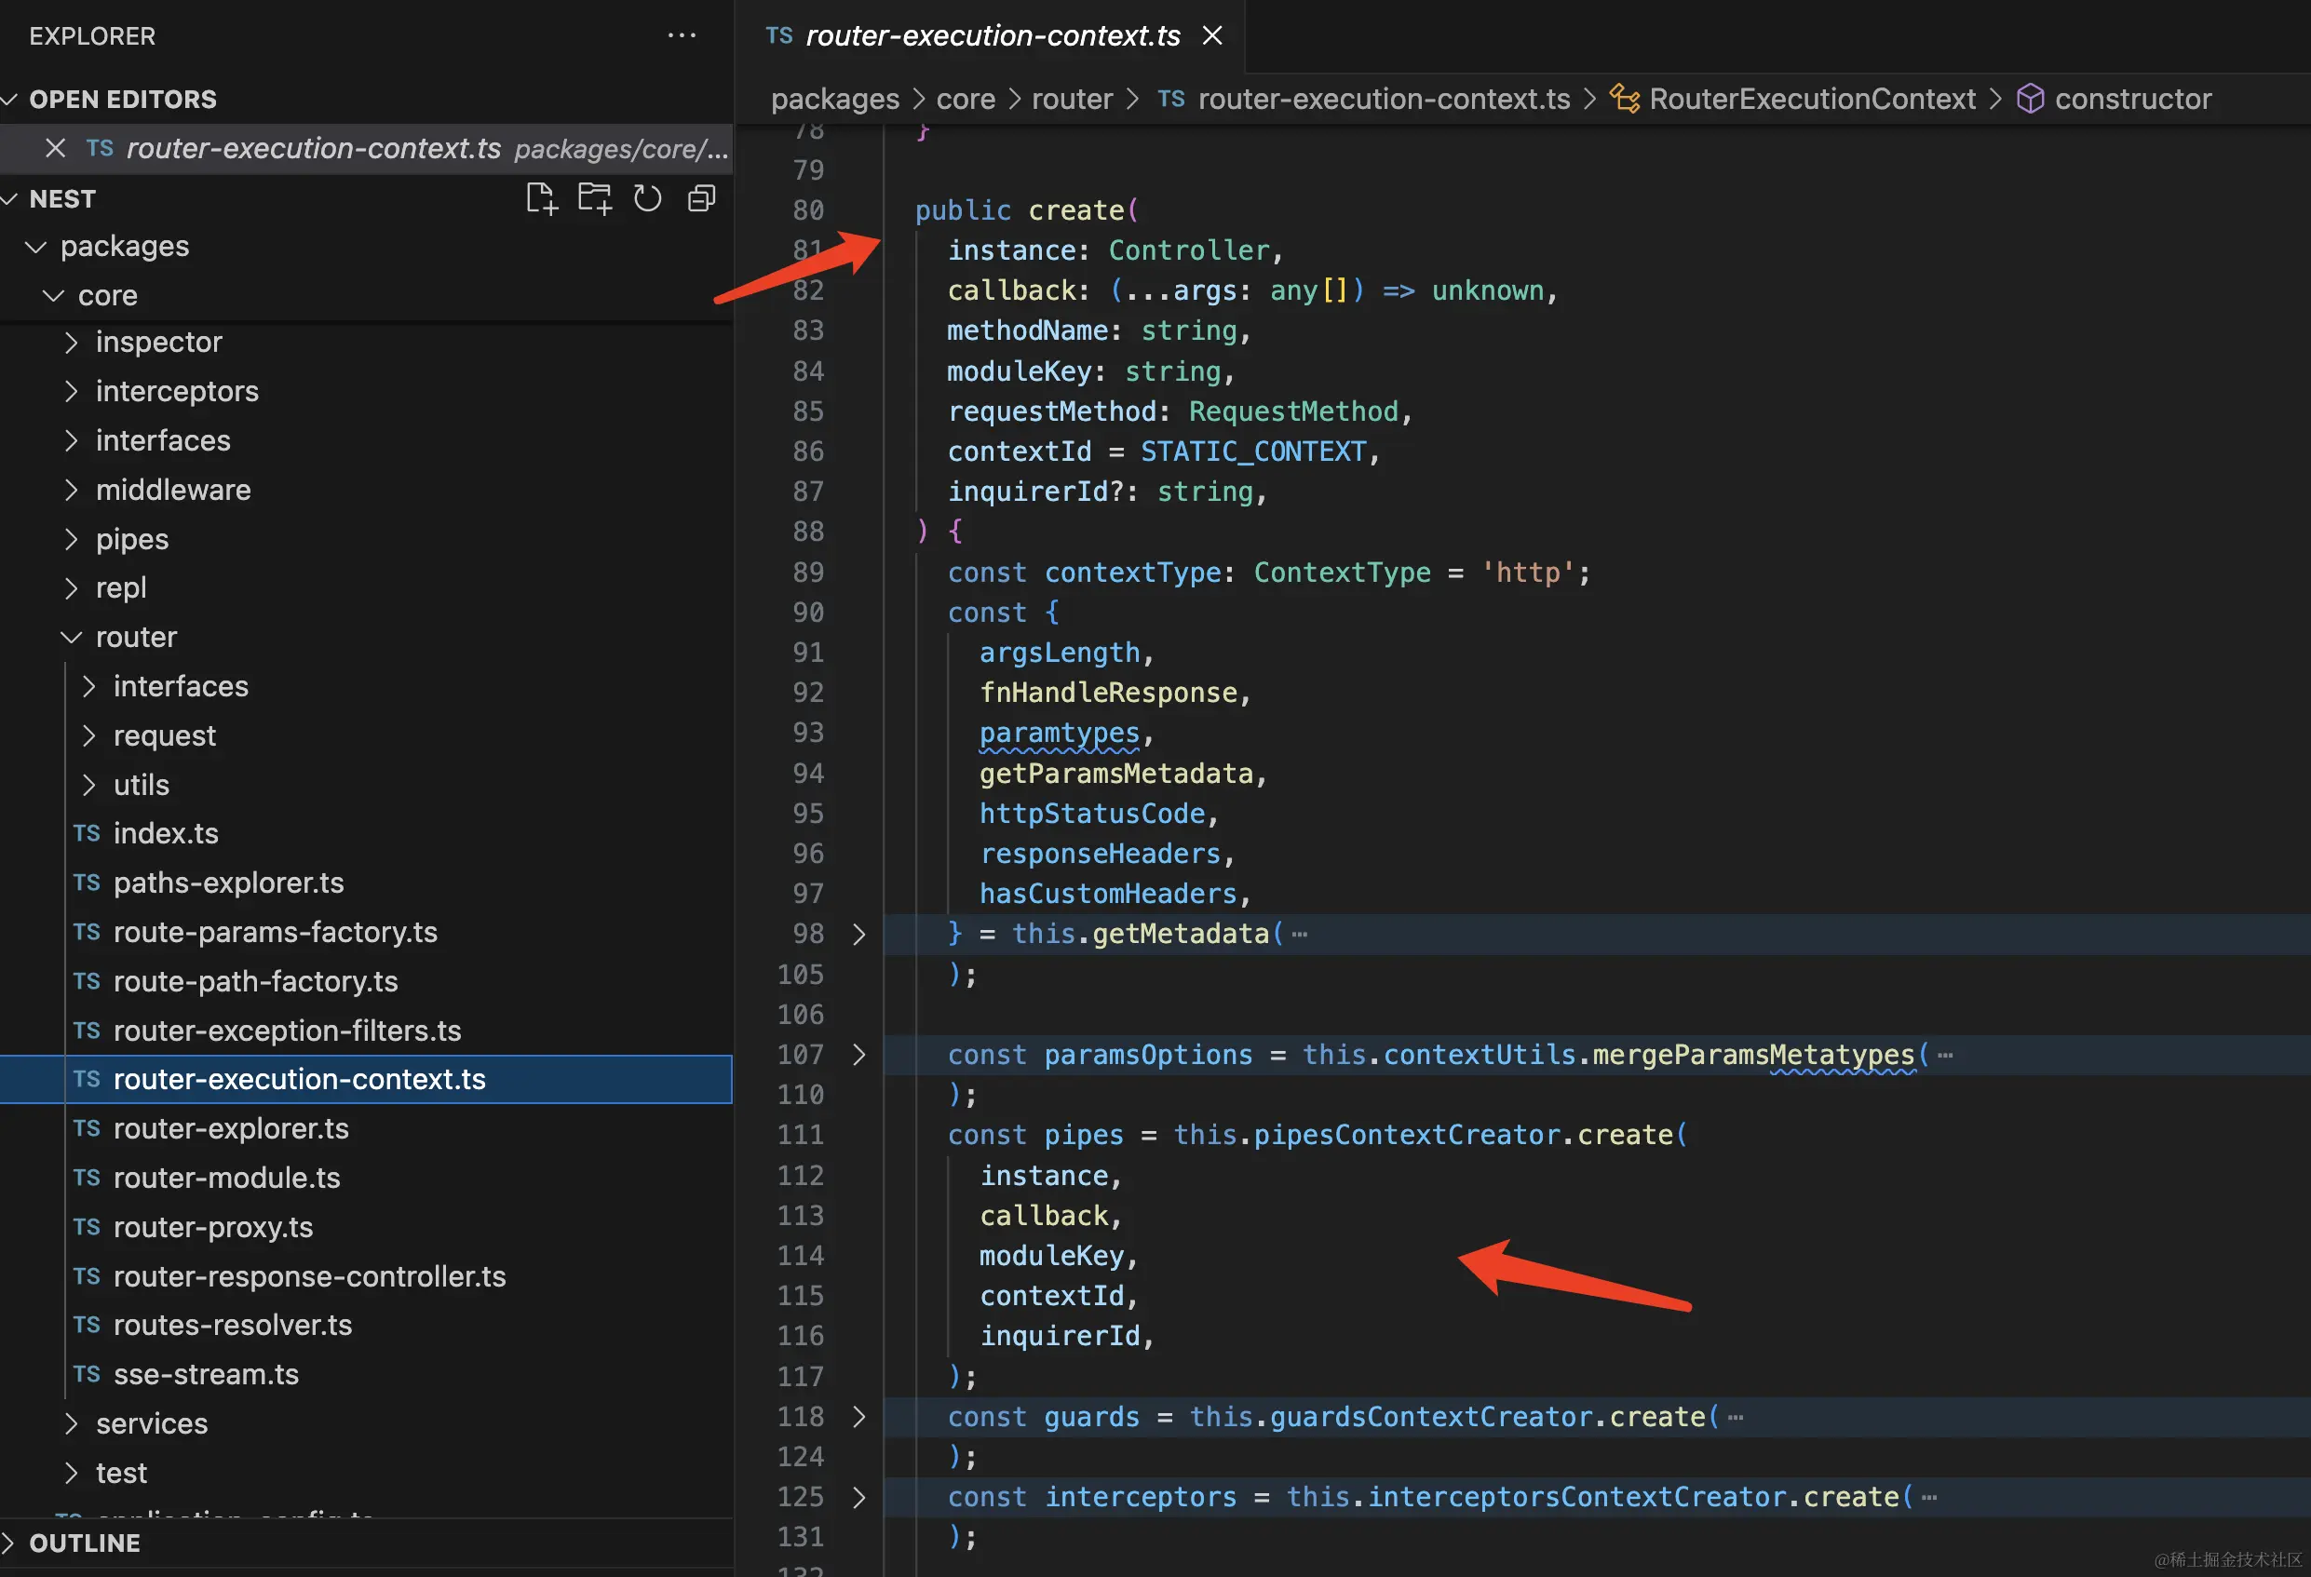Image resolution: width=2311 pixels, height=1577 pixels.
Task: Click the 'http' string literal on line 89
Action: [x=1527, y=573]
